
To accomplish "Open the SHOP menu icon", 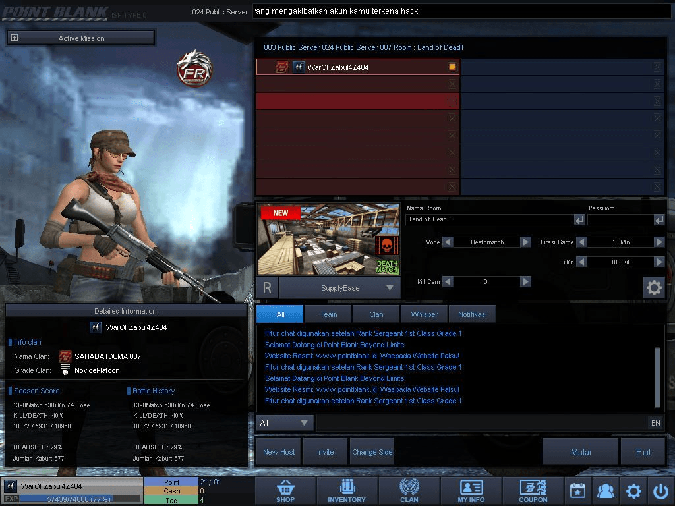I will [x=285, y=491].
